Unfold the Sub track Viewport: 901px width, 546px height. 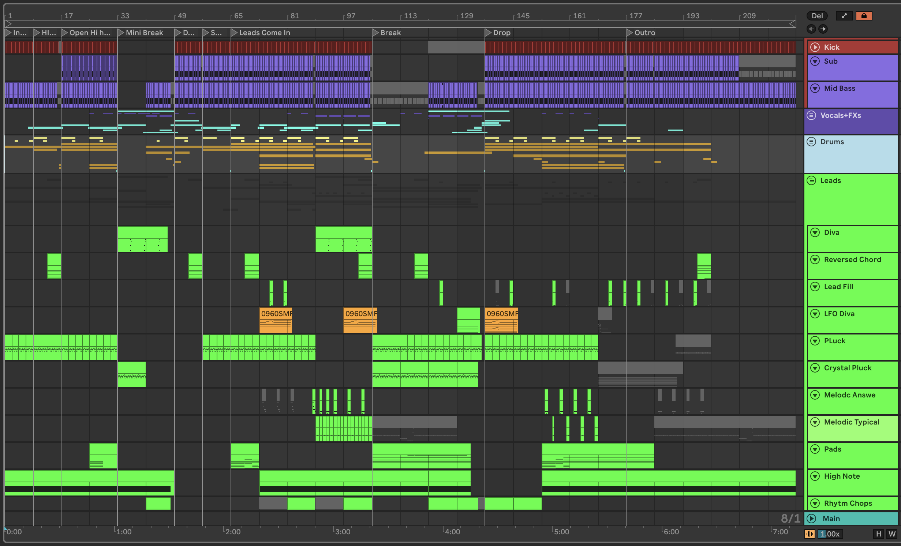pos(815,61)
